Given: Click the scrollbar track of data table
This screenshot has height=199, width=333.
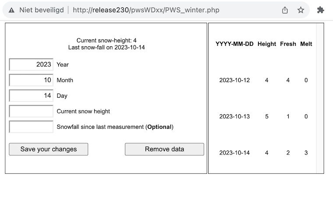Looking at the screenshot, I should click(x=320, y=98).
